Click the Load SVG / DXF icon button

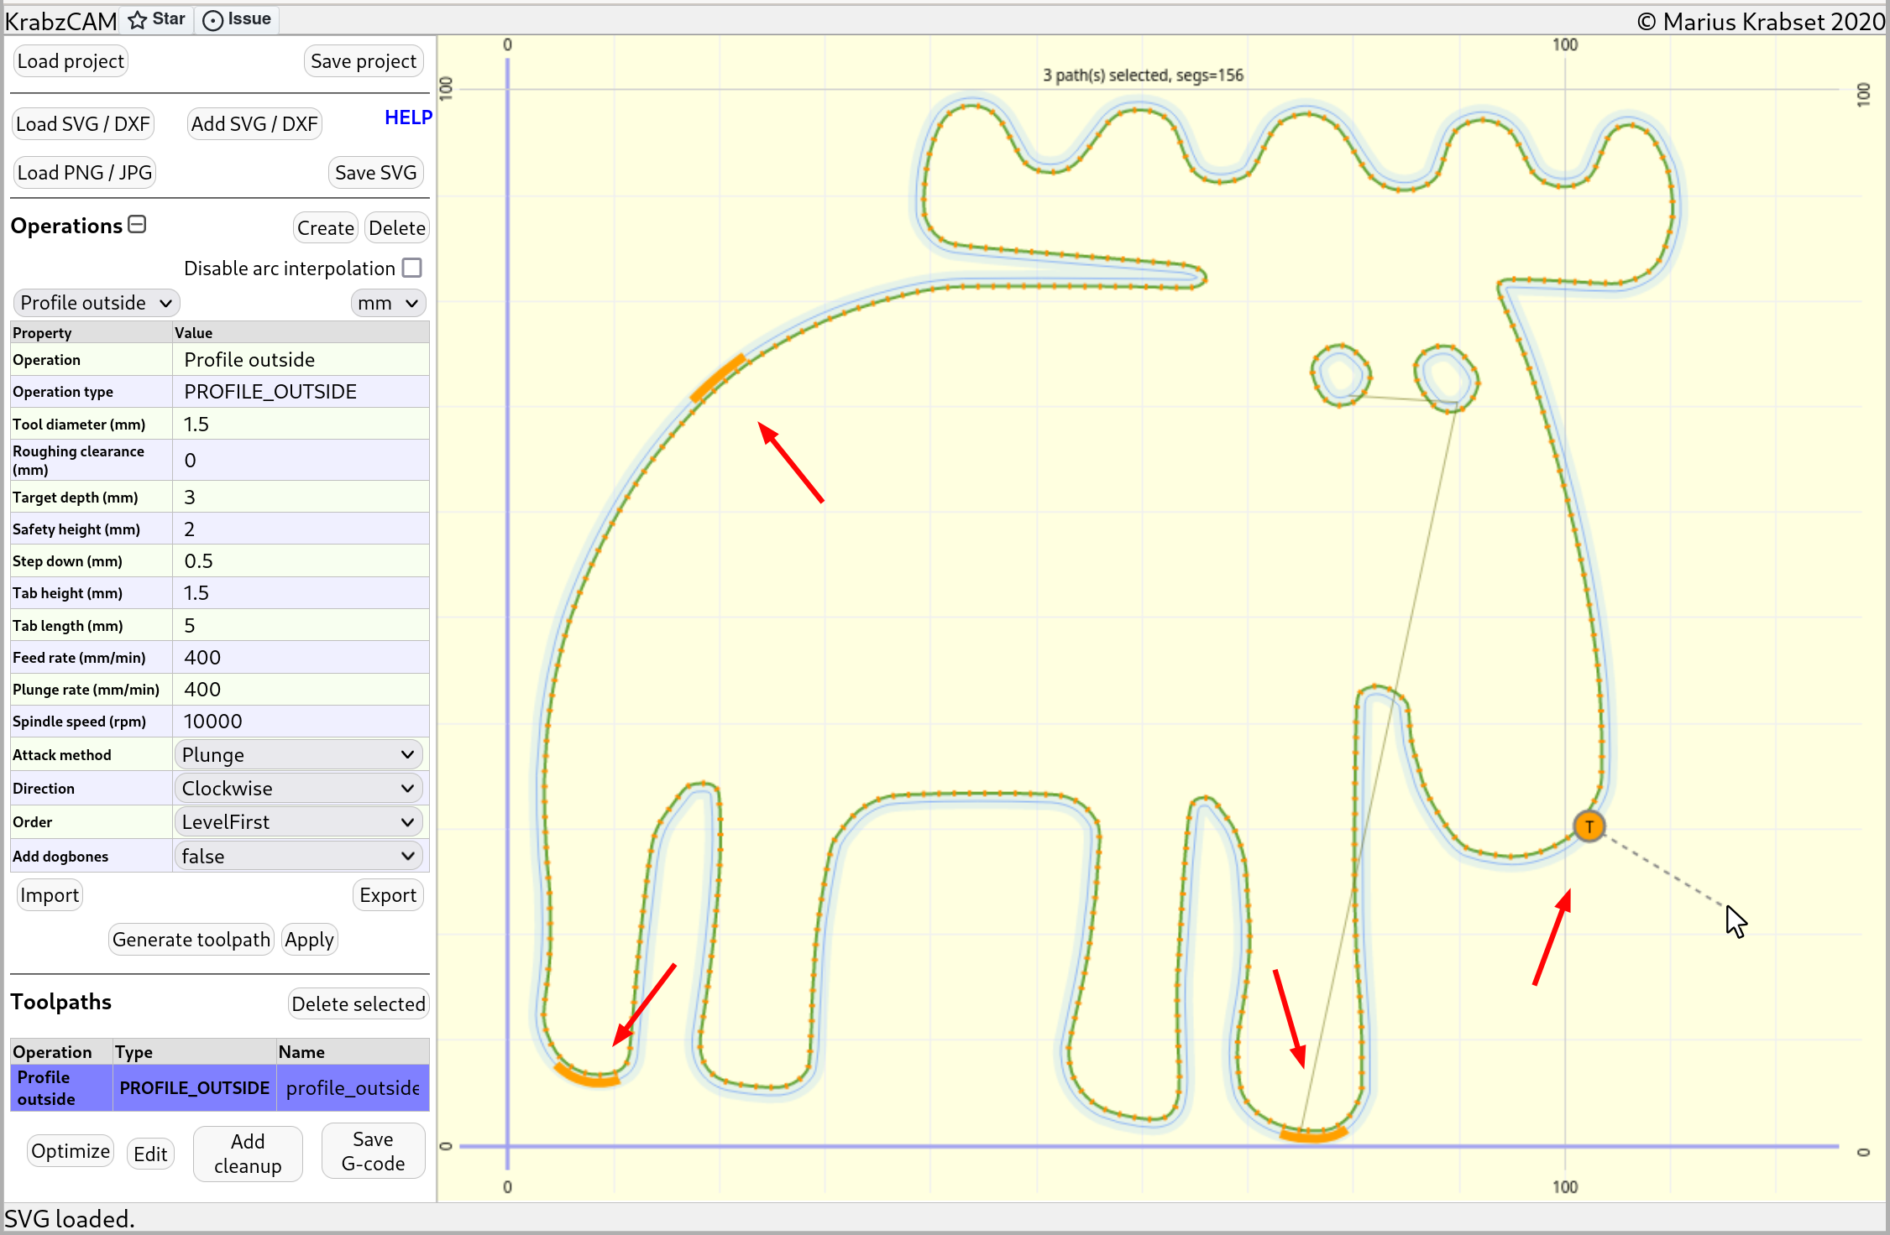[84, 122]
